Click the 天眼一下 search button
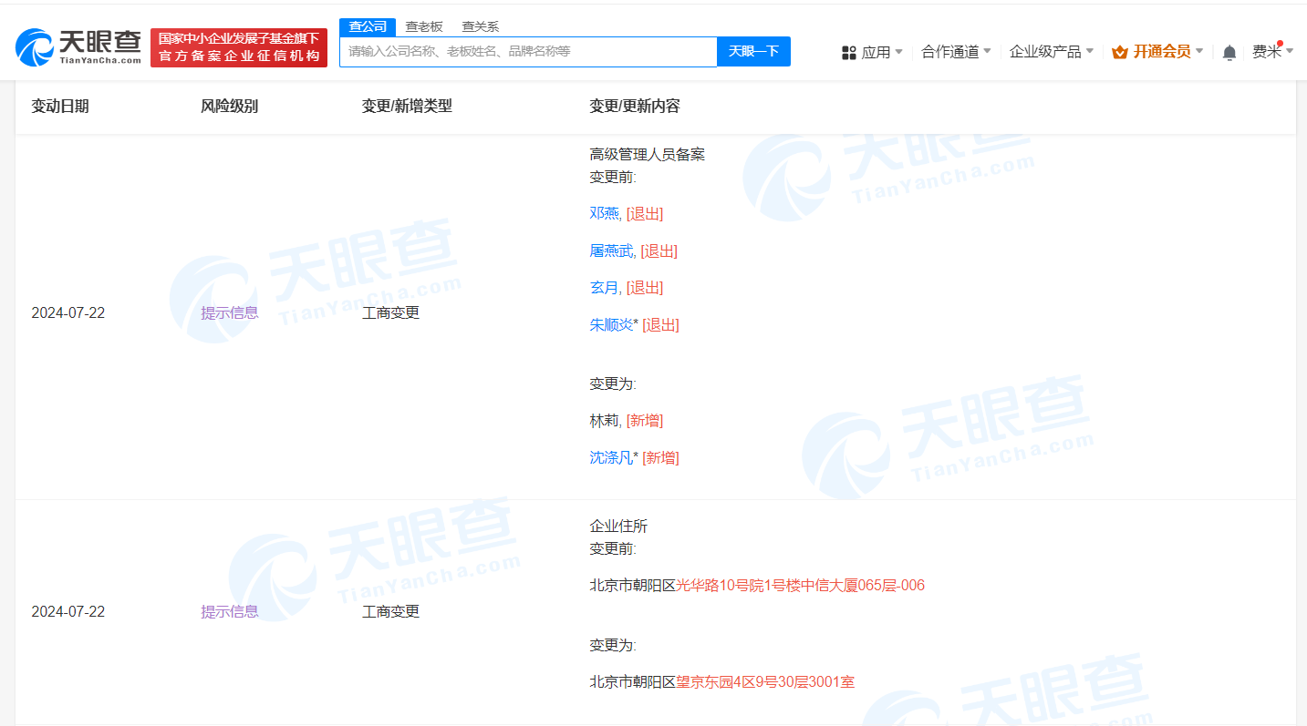This screenshot has height=726, width=1307. 753,52
